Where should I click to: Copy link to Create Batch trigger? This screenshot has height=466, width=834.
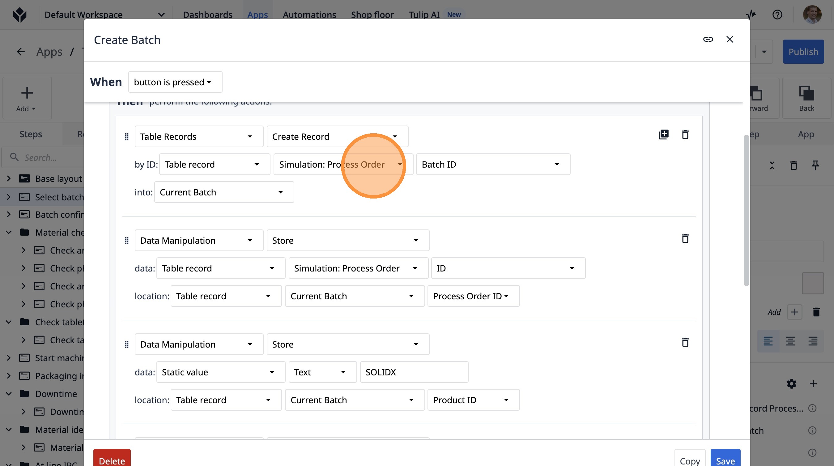tap(708, 39)
